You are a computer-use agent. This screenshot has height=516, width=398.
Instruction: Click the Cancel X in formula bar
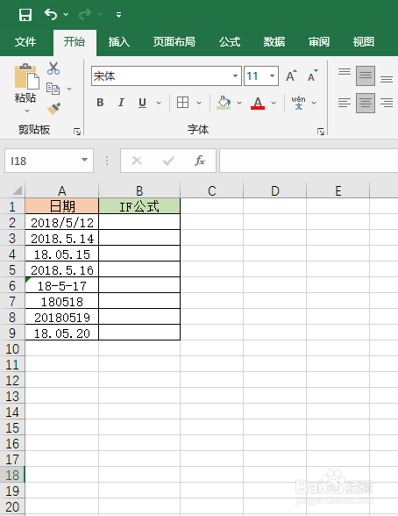pos(137,161)
